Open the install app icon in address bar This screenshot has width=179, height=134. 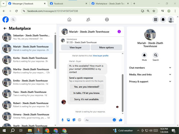[142, 11]
